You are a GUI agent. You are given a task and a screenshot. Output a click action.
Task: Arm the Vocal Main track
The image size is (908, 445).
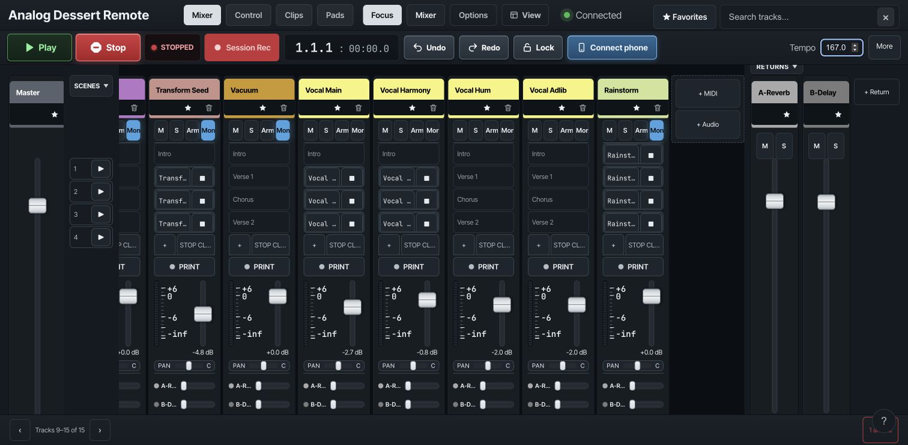click(x=342, y=130)
